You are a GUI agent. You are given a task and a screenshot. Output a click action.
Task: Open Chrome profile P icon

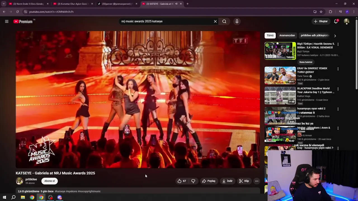(347, 12)
